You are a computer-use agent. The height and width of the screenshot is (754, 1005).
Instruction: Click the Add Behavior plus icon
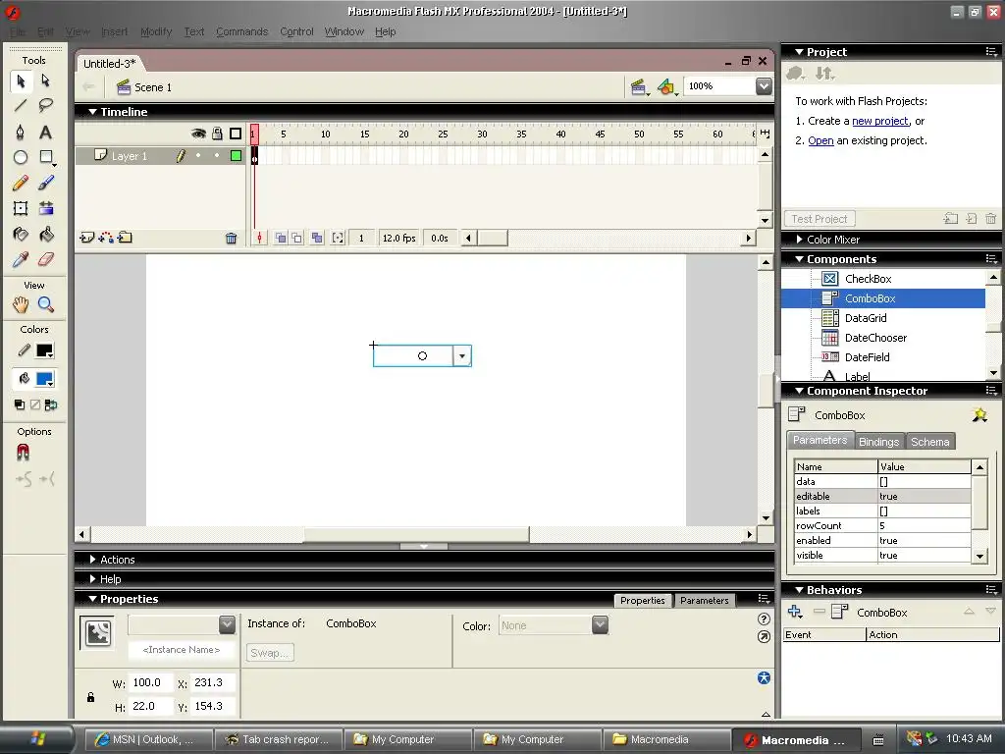[795, 612]
